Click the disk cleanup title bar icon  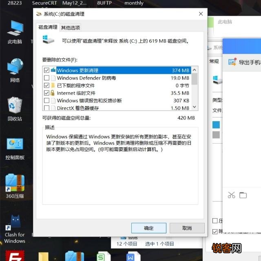39,14
